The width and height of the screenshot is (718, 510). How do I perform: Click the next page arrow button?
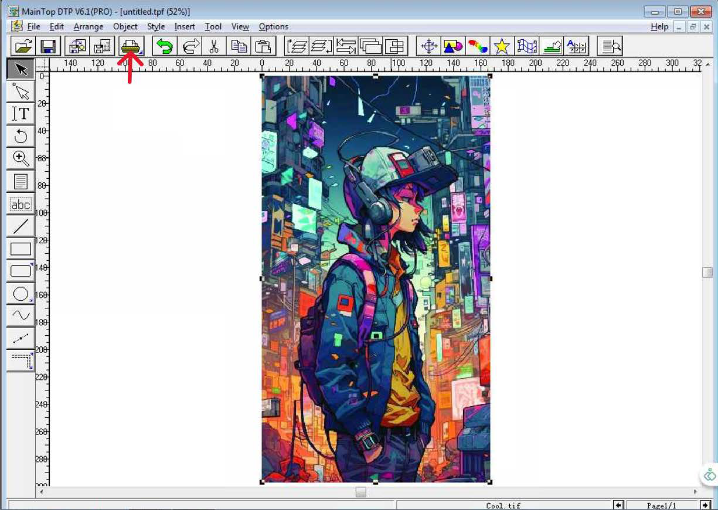(705, 505)
